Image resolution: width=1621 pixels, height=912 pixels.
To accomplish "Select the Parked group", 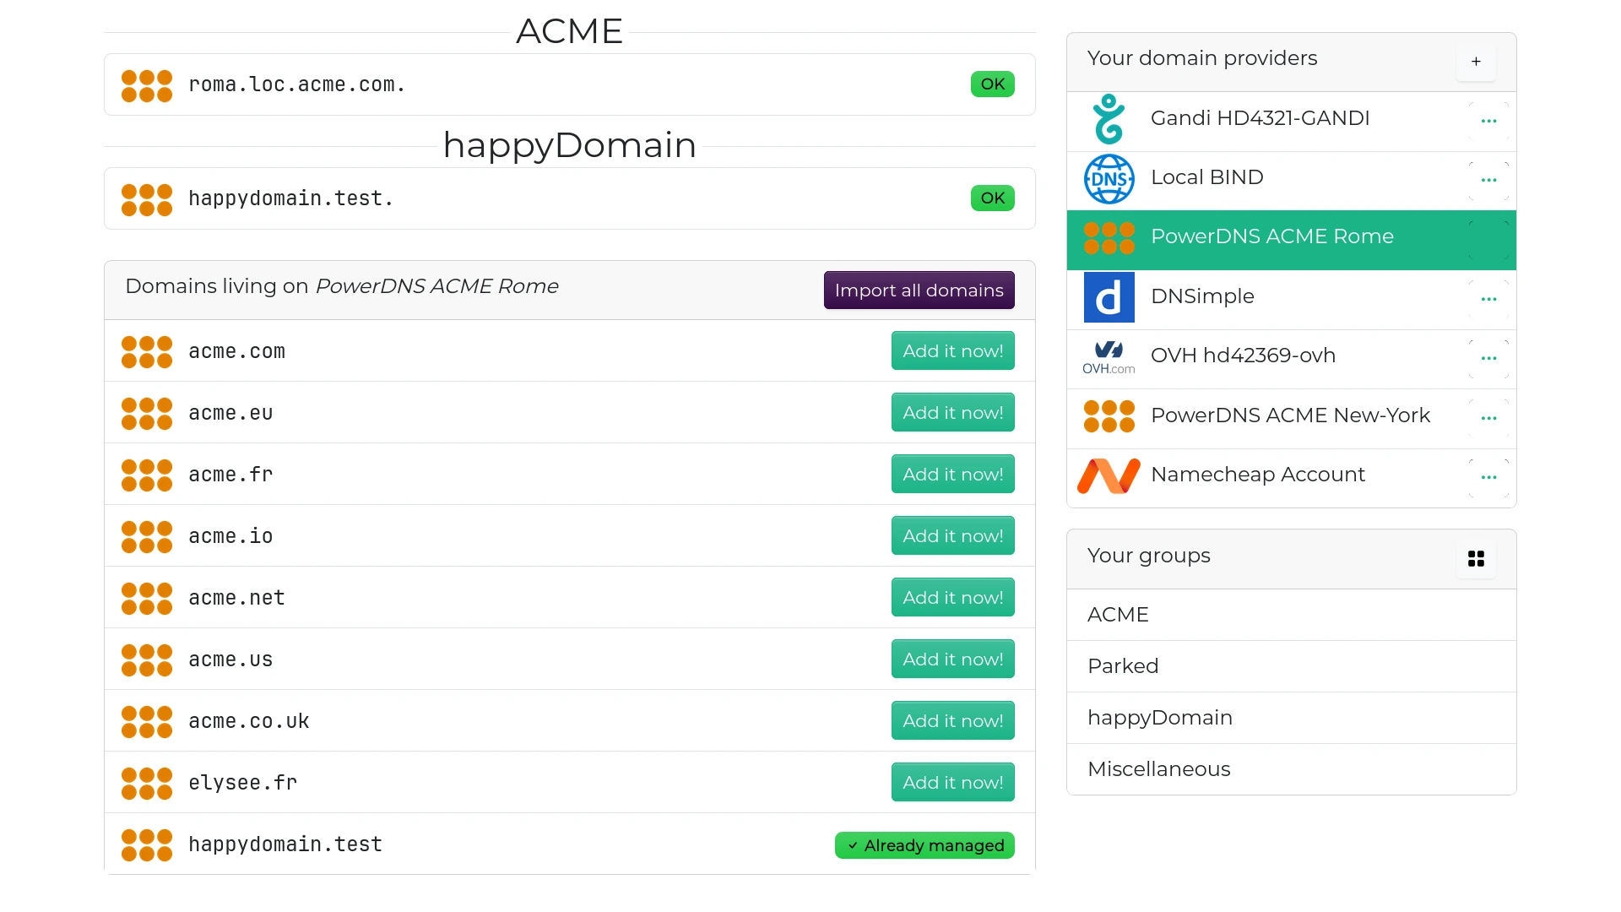I will point(1122,666).
